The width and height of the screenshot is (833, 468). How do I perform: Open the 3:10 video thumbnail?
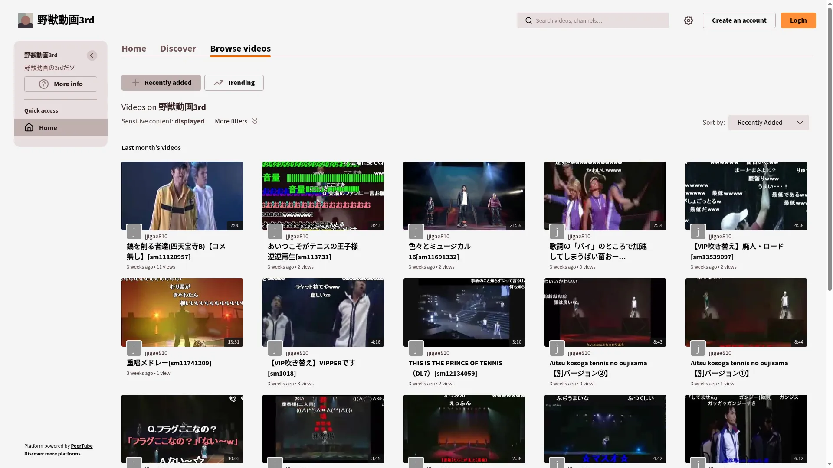pos(464,312)
